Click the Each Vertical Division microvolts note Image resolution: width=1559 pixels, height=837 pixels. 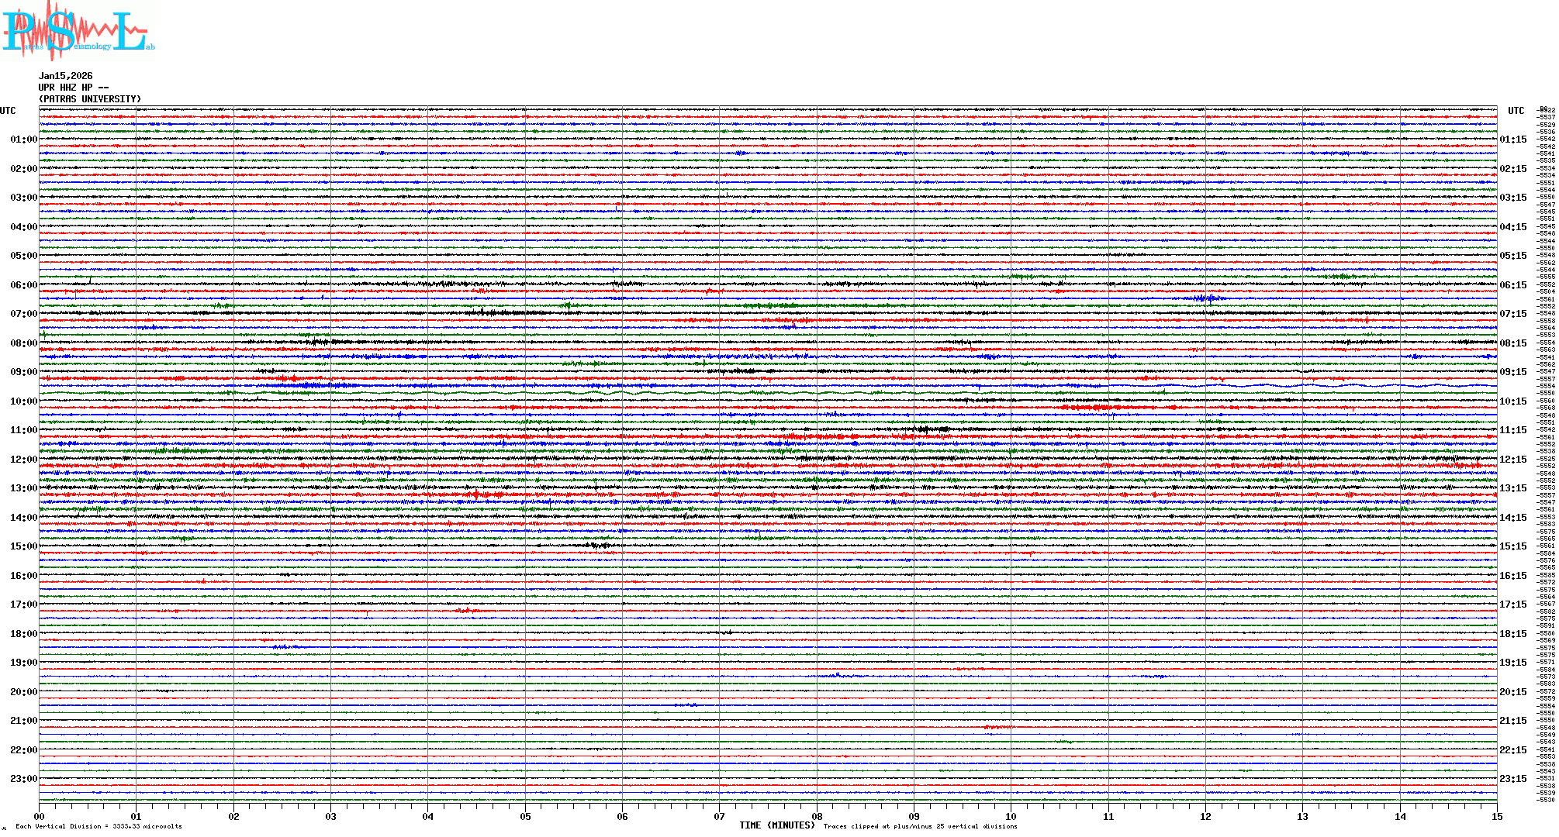pos(99,826)
